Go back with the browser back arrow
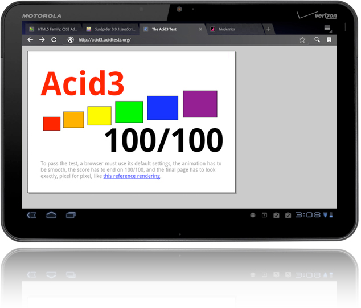The height and width of the screenshot is (308, 361). [30, 40]
